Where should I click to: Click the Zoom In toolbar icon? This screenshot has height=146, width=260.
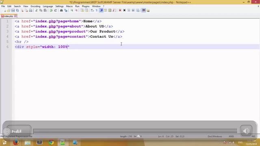(71, 11)
